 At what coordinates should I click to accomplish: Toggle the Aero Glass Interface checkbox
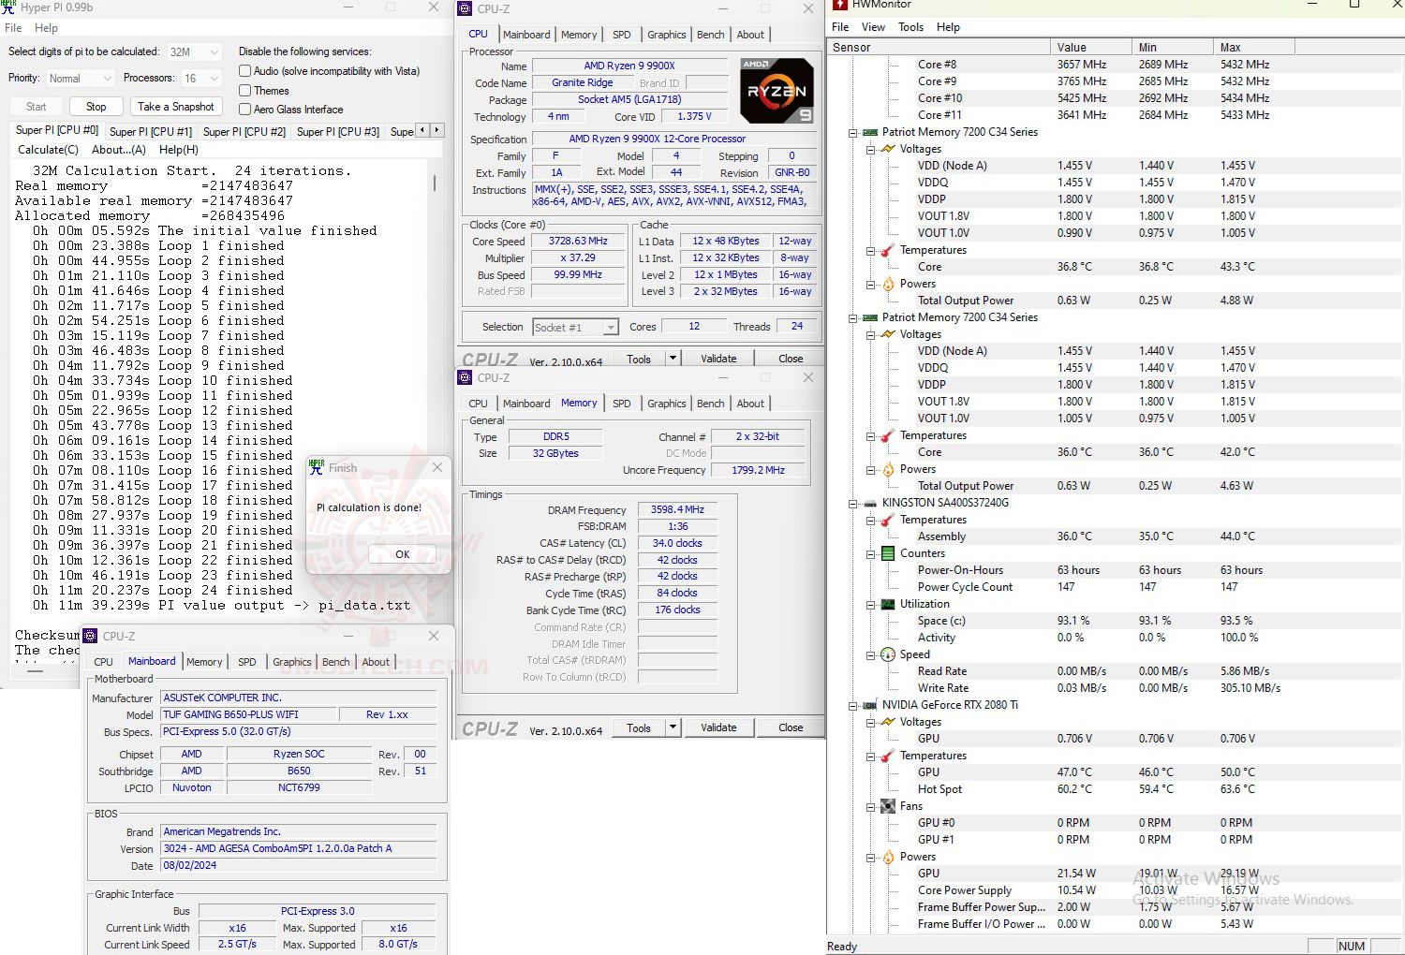(244, 110)
